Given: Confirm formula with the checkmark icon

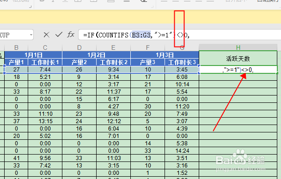Looking at the screenshot, I should click(x=59, y=35).
